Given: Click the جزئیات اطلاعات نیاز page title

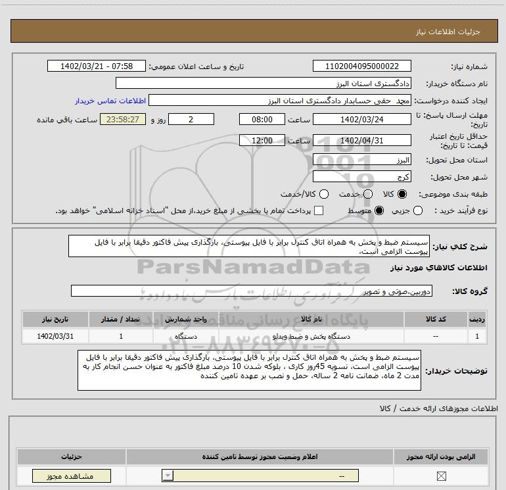Looking at the screenshot, I should pos(448,32).
